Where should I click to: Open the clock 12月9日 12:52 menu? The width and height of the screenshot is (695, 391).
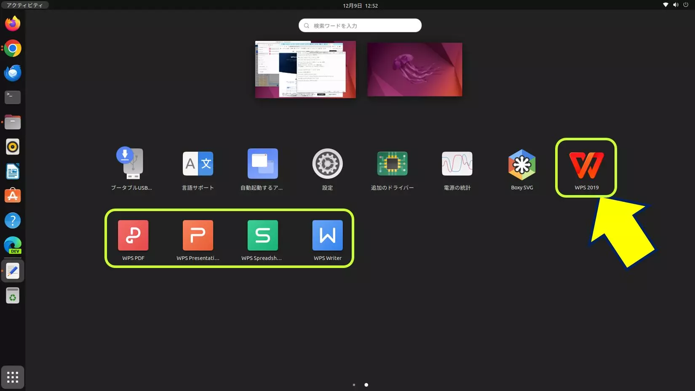[360, 5]
